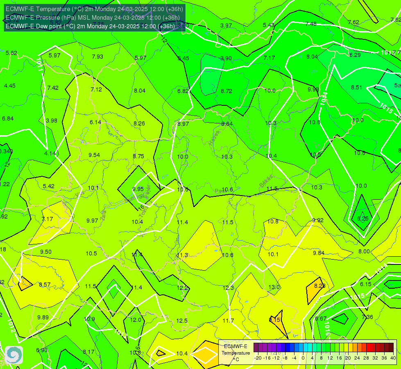Click the legend tick label '-20'

[x=258, y=358]
